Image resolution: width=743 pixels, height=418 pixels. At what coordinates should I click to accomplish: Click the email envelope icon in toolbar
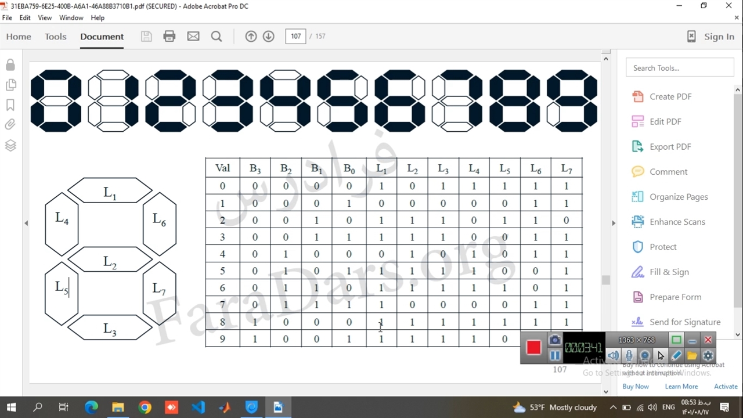click(x=193, y=37)
